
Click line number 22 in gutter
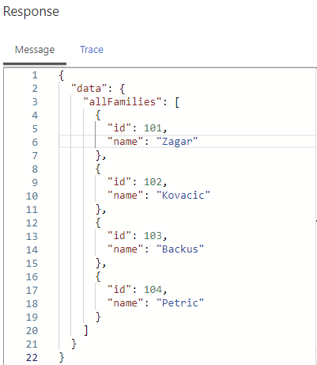click(32, 358)
